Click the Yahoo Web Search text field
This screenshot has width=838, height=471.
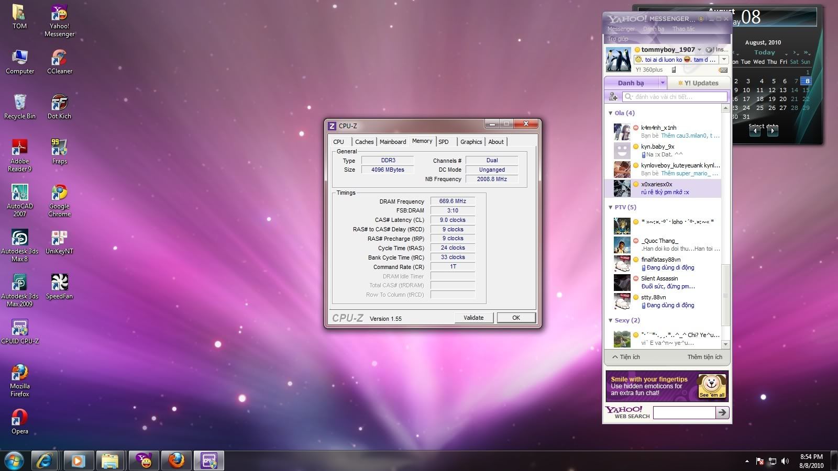point(685,412)
